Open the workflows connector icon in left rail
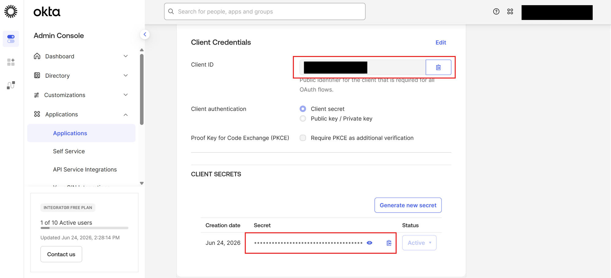Viewport: 611px width, 278px height. [x=11, y=85]
